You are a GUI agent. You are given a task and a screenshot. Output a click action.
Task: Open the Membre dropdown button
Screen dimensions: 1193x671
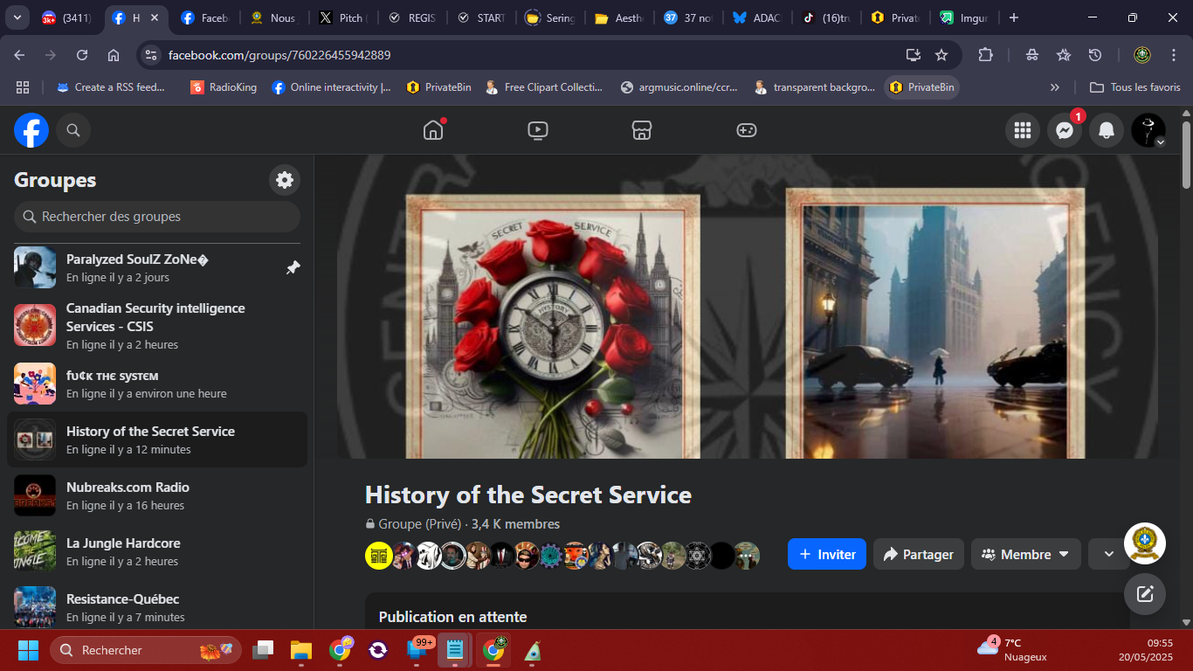click(1025, 554)
